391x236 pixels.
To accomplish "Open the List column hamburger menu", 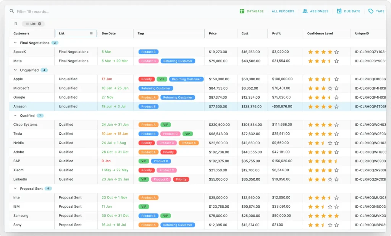I will [91, 33].
